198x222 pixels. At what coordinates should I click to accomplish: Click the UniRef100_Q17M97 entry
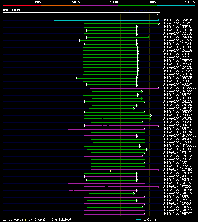pyautogui.click(x=178, y=169)
